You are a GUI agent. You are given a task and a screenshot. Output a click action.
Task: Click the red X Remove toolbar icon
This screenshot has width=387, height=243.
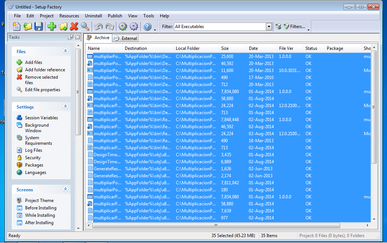(x=74, y=26)
